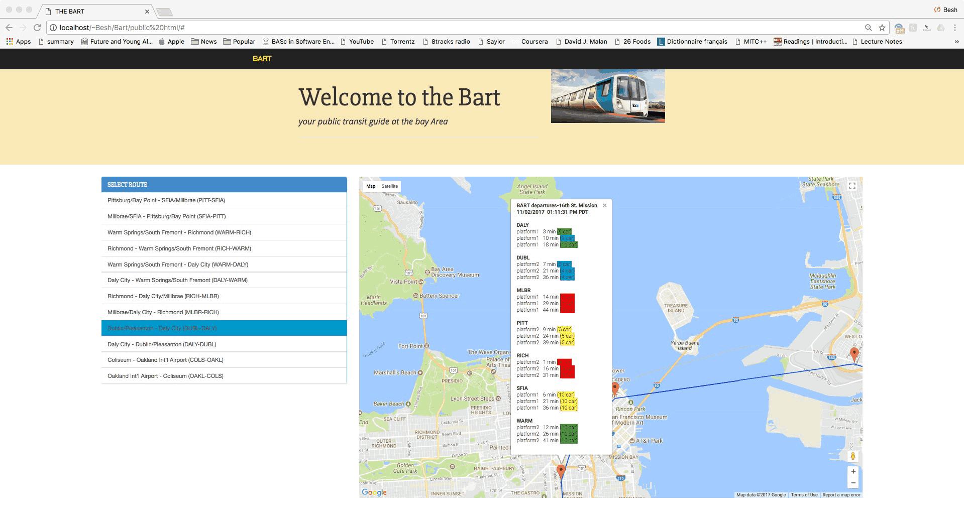Select route Daly City - Dublin/Pleasanton (DALY-DUBL)

(224, 344)
